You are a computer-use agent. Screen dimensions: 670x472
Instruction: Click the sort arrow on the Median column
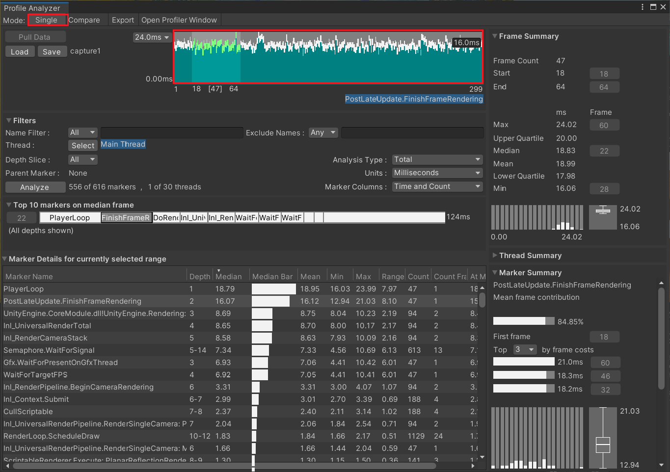pyautogui.click(x=218, y=270)
